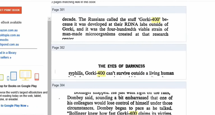Follow the All sellers link
This screenshot has height=115, width=215.
(x=6, y=57)
